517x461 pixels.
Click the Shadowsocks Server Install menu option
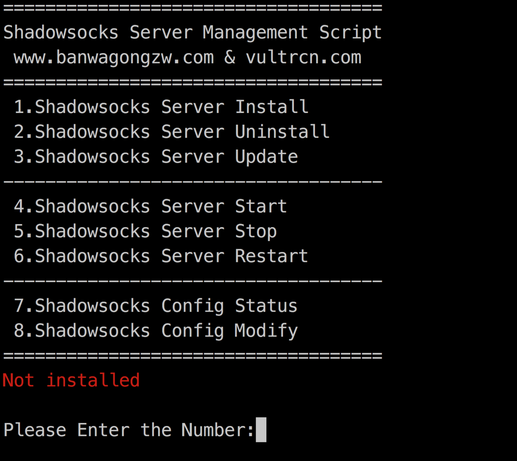point(161,107)
